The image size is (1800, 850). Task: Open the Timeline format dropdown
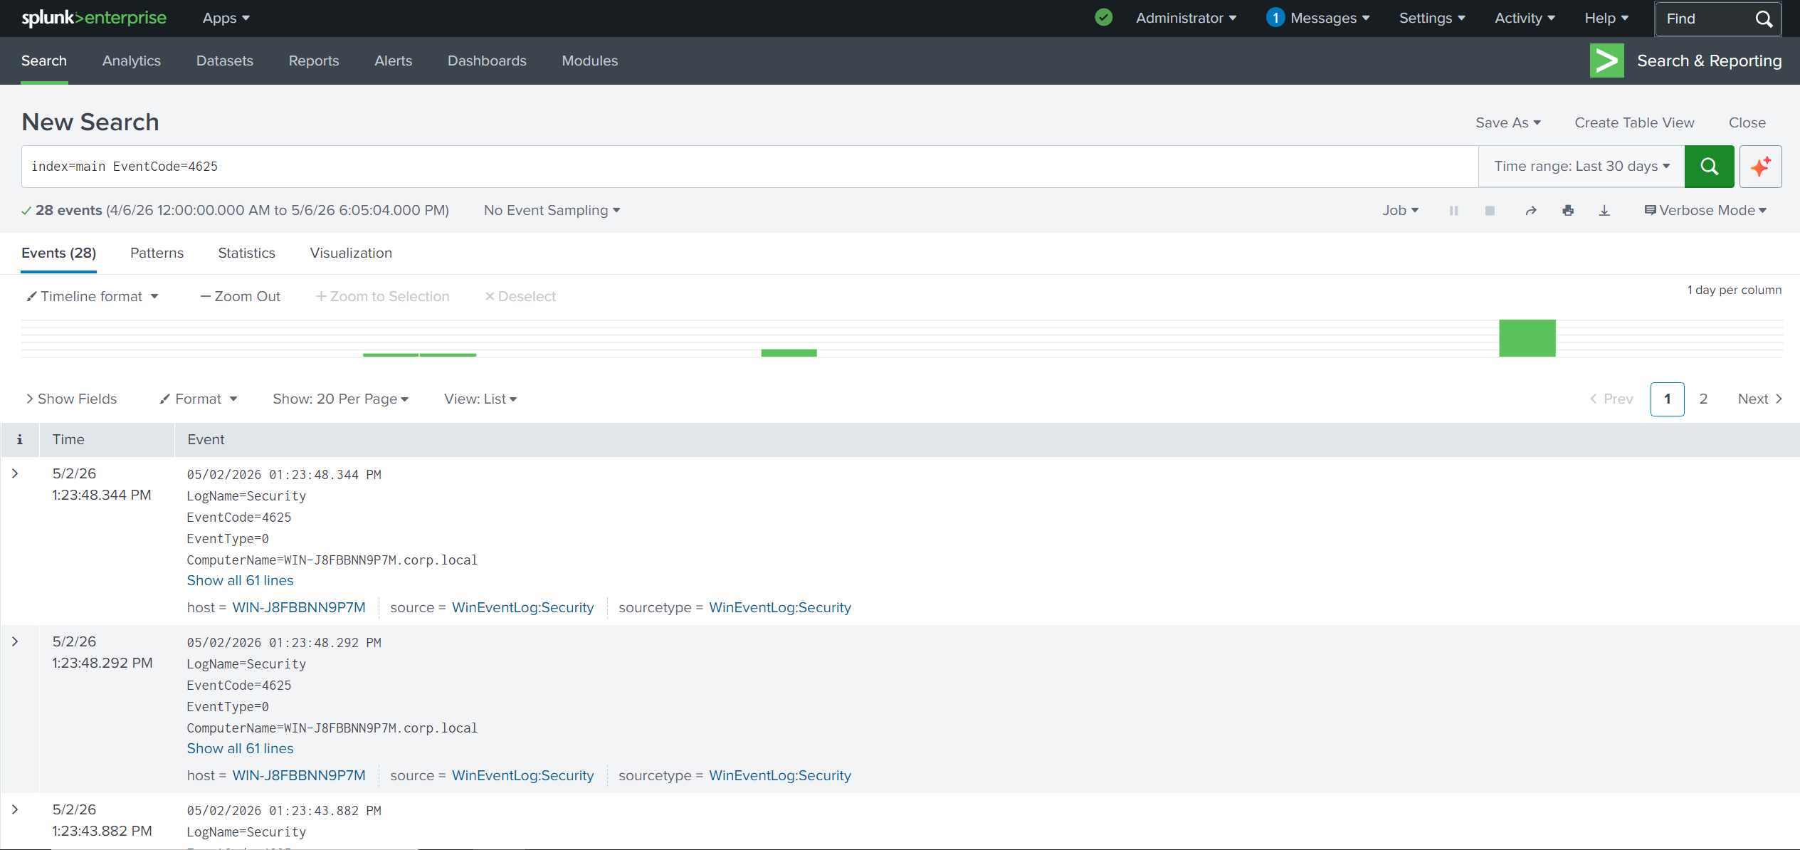(x=92, y=297)
